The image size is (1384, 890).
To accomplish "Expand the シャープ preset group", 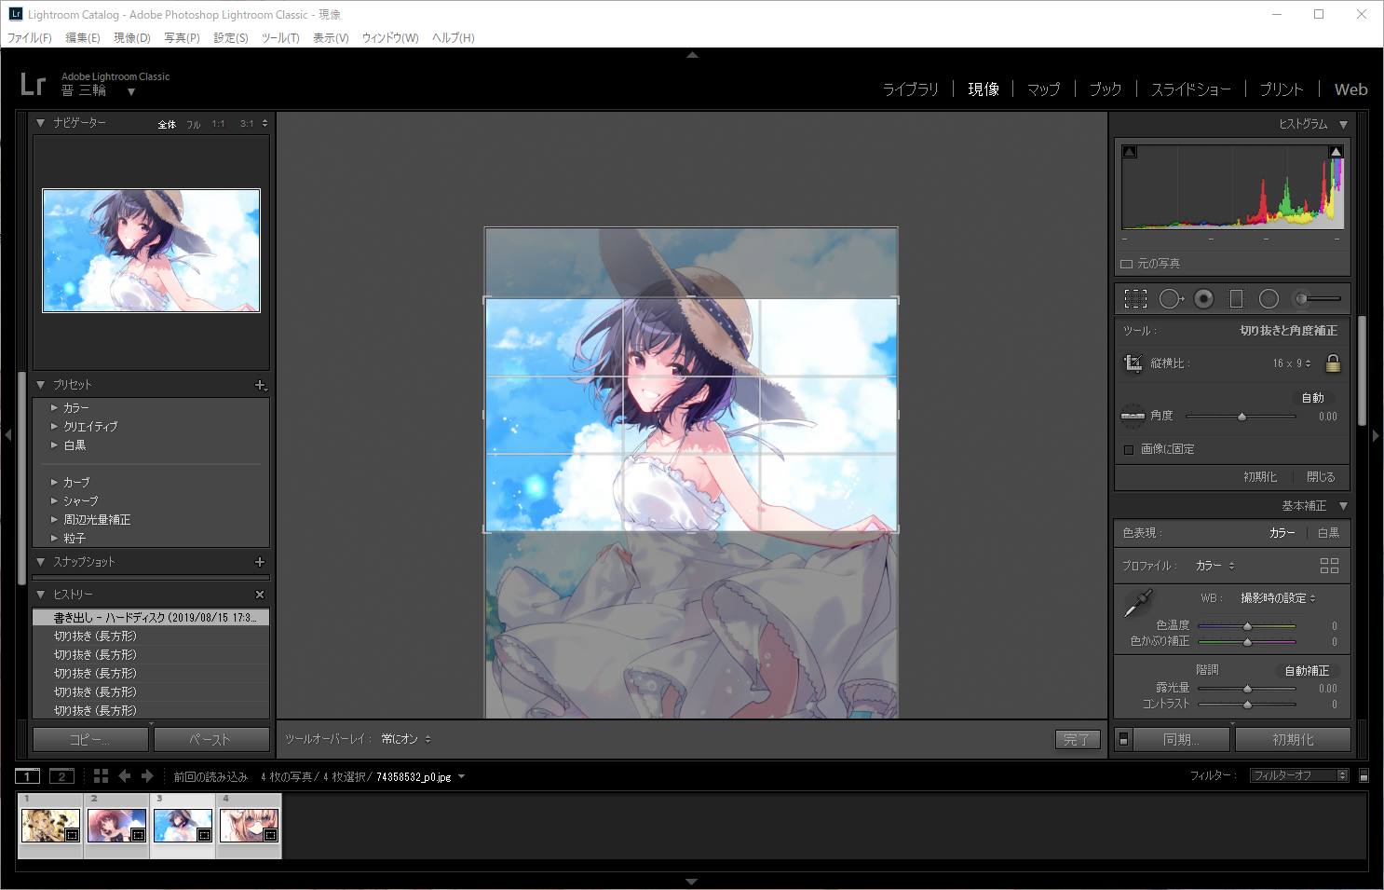I will (x=54, y=501).
